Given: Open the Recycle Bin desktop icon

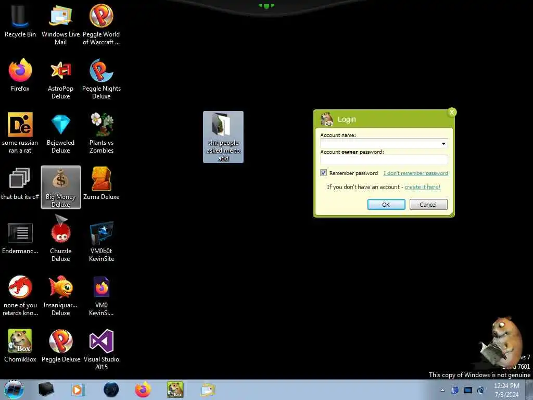Looking at the screenshot, I should click(20, 21).
